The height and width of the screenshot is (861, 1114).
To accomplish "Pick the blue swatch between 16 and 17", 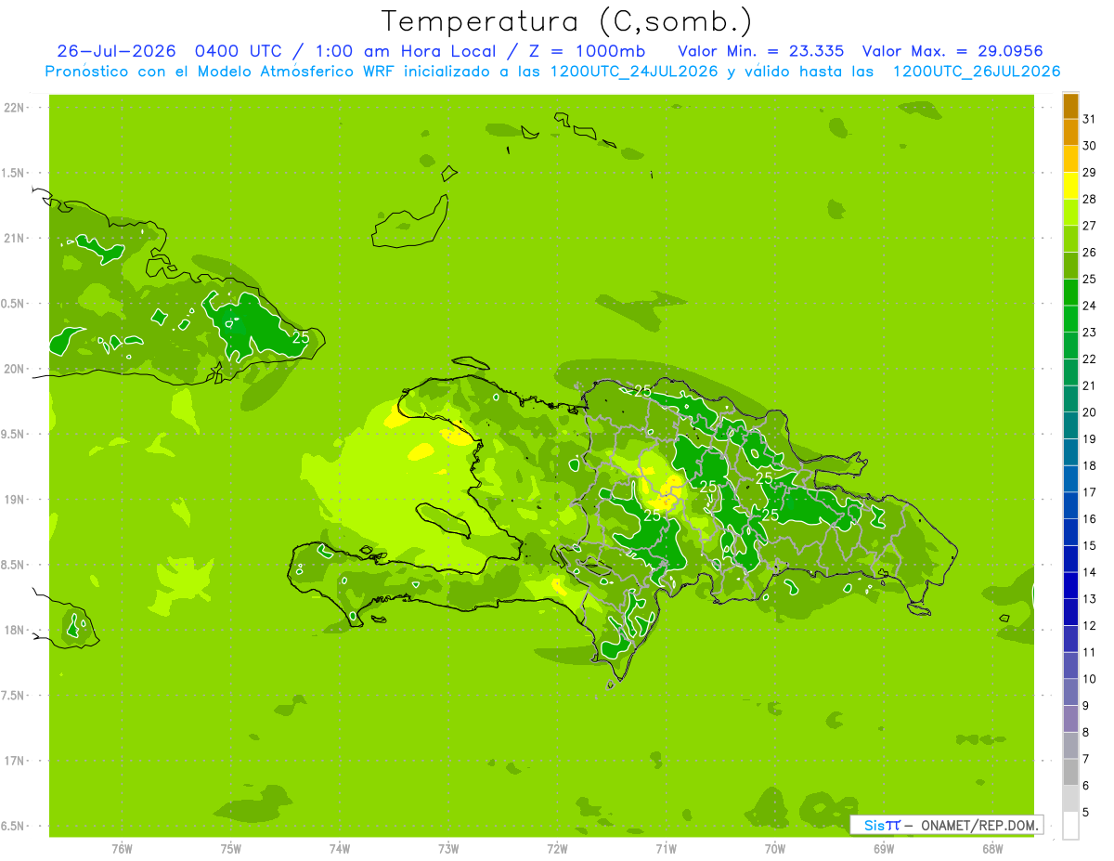I will (x=1070, y=506).
